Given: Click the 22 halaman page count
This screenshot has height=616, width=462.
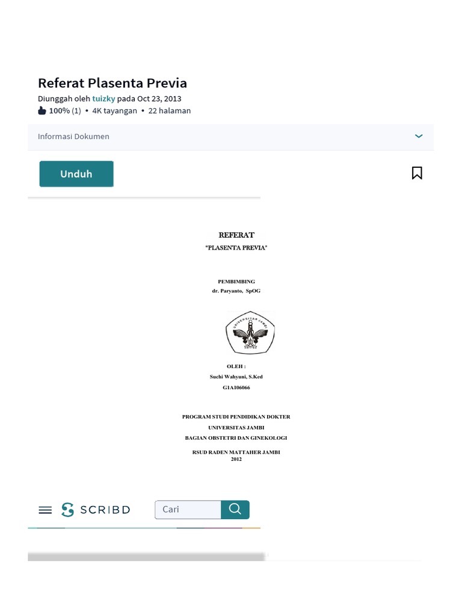Looking at the screenshot, I should pos(170,111).
